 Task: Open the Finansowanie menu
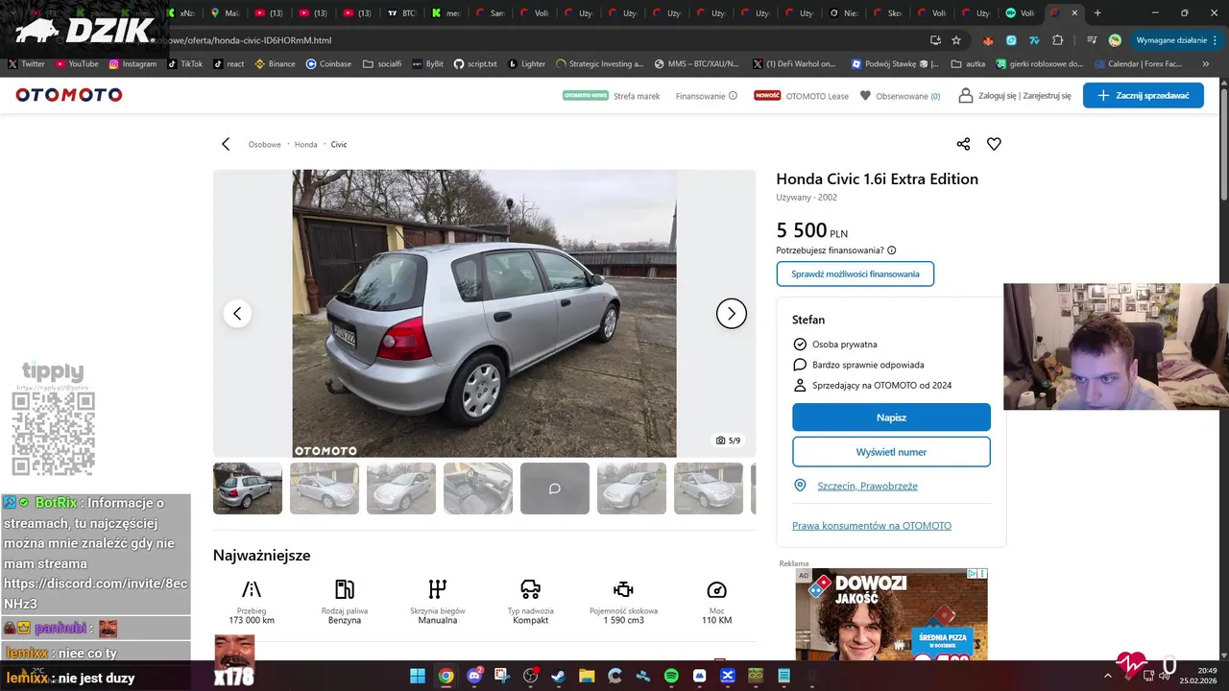706,96
